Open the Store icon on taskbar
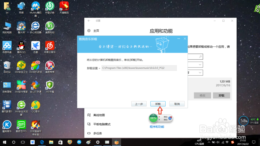Image resolution: width=260 pixels, height=146 pixels. (x=60, y=142)
